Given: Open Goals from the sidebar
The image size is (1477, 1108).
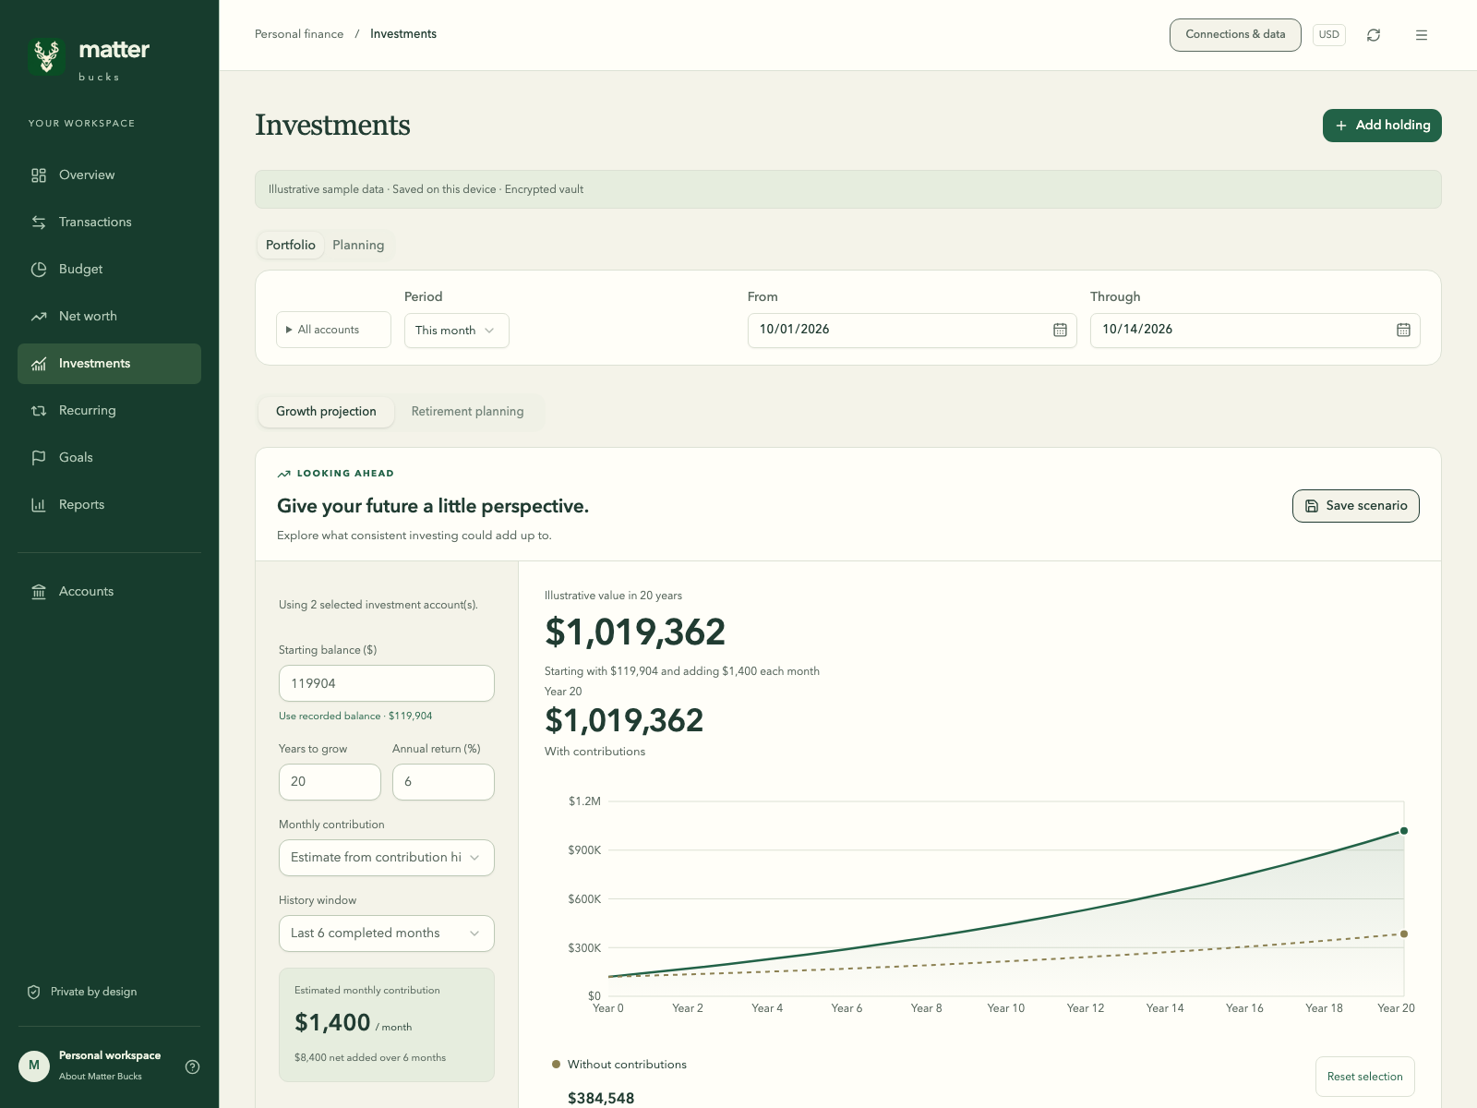Looking at the screenshot, I should click(109, 458).
